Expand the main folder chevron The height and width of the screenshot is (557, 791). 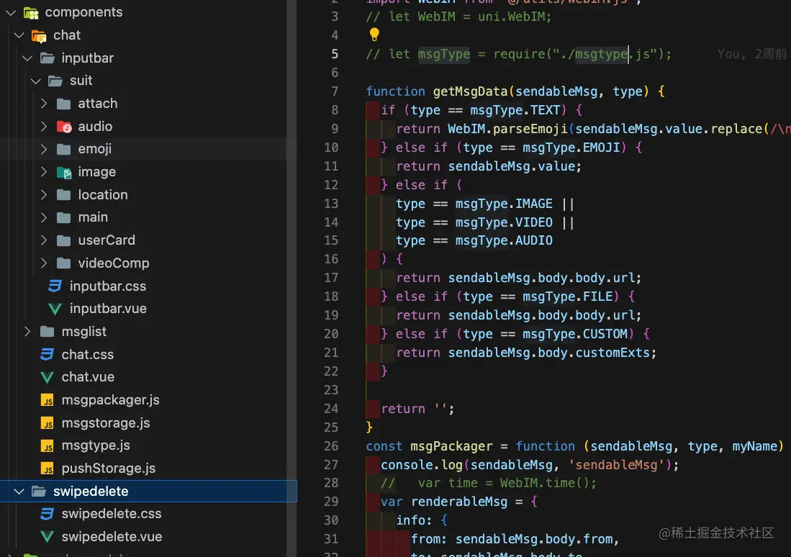coord(44,217)
